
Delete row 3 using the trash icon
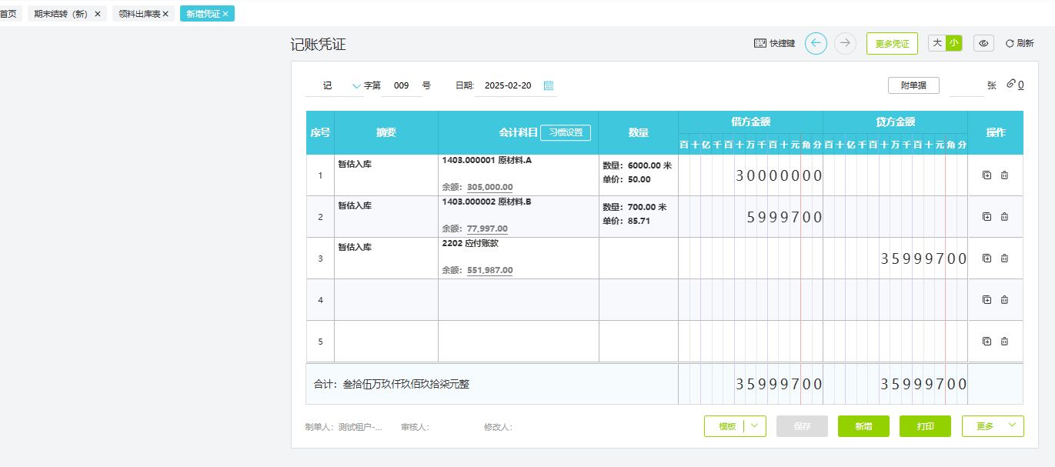1004,259
